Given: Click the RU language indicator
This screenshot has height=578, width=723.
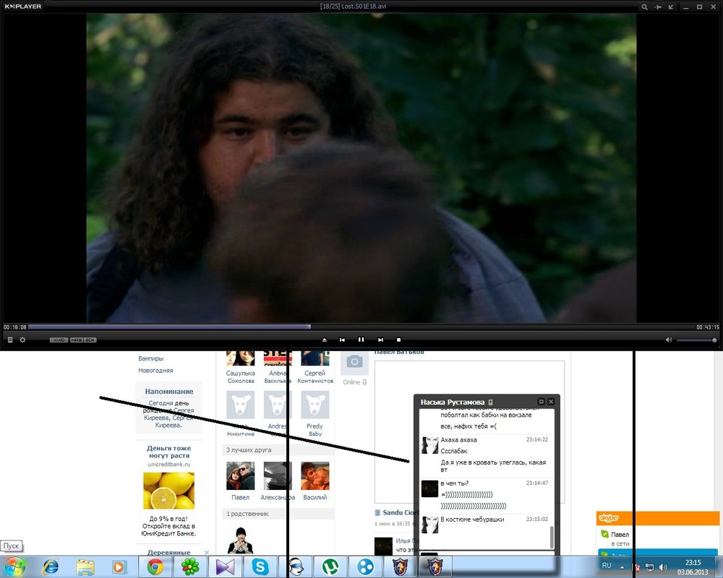Looking at the screenshot, I should click(607, 565).
